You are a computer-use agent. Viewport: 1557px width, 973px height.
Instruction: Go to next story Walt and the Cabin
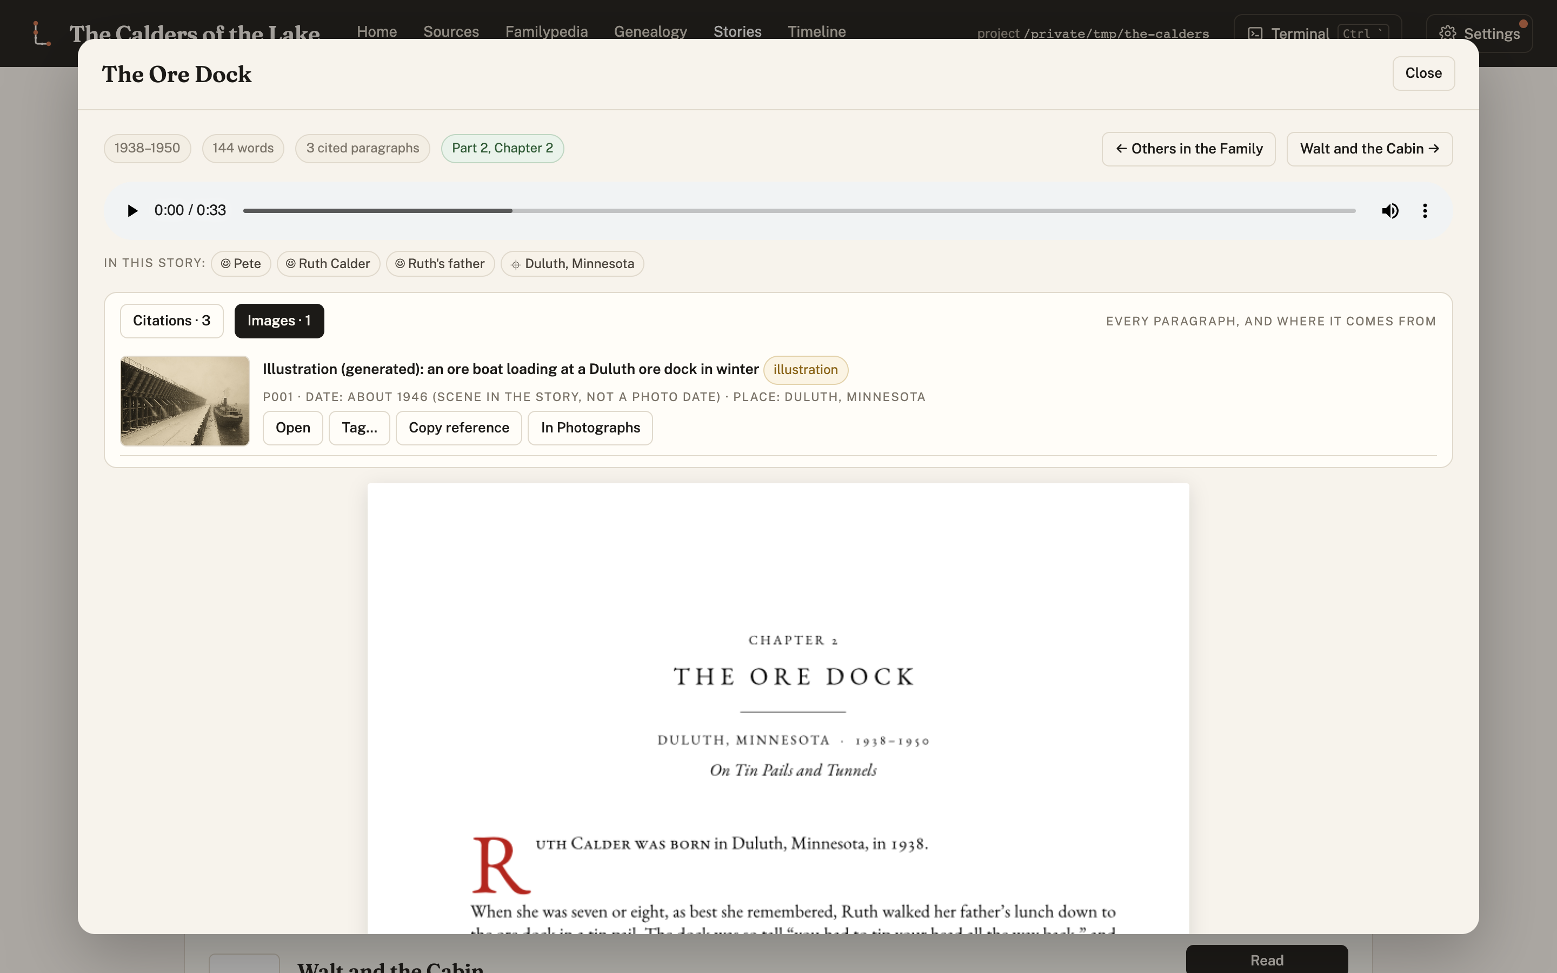click(x=1369, y=149)
